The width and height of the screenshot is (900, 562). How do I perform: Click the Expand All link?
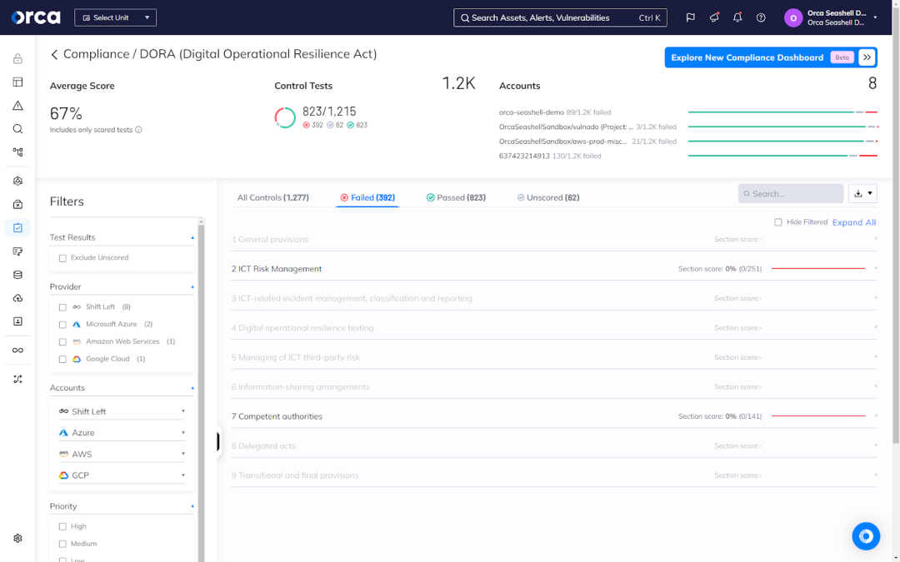[854, 222]
